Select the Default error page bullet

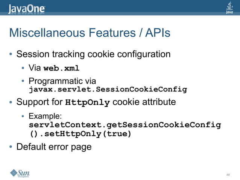(x=54, y=147)
